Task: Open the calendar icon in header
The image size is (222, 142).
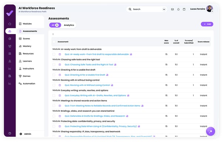Action: [184, 9]
